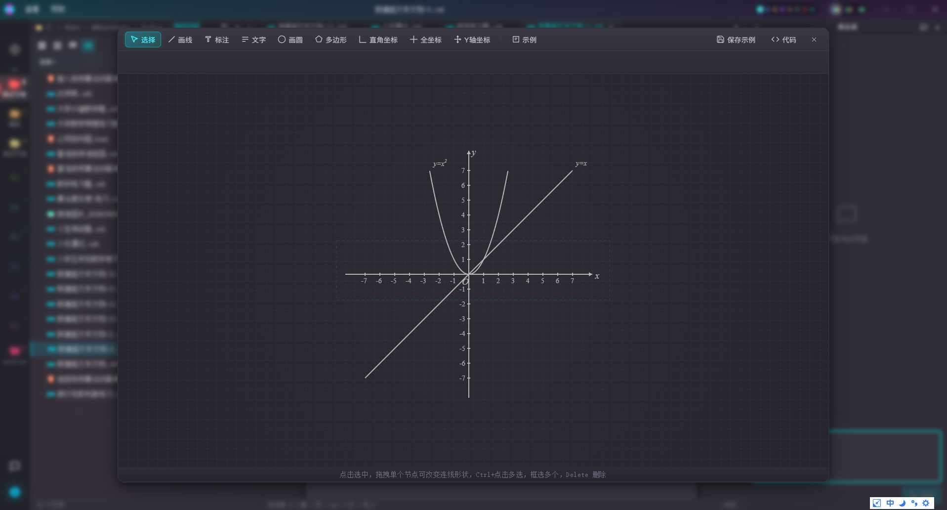Image resolution: width=947 pixels, height=510 pixels.
Task: Toggle the moon half-width mode icon
Action: pos(902,503)
